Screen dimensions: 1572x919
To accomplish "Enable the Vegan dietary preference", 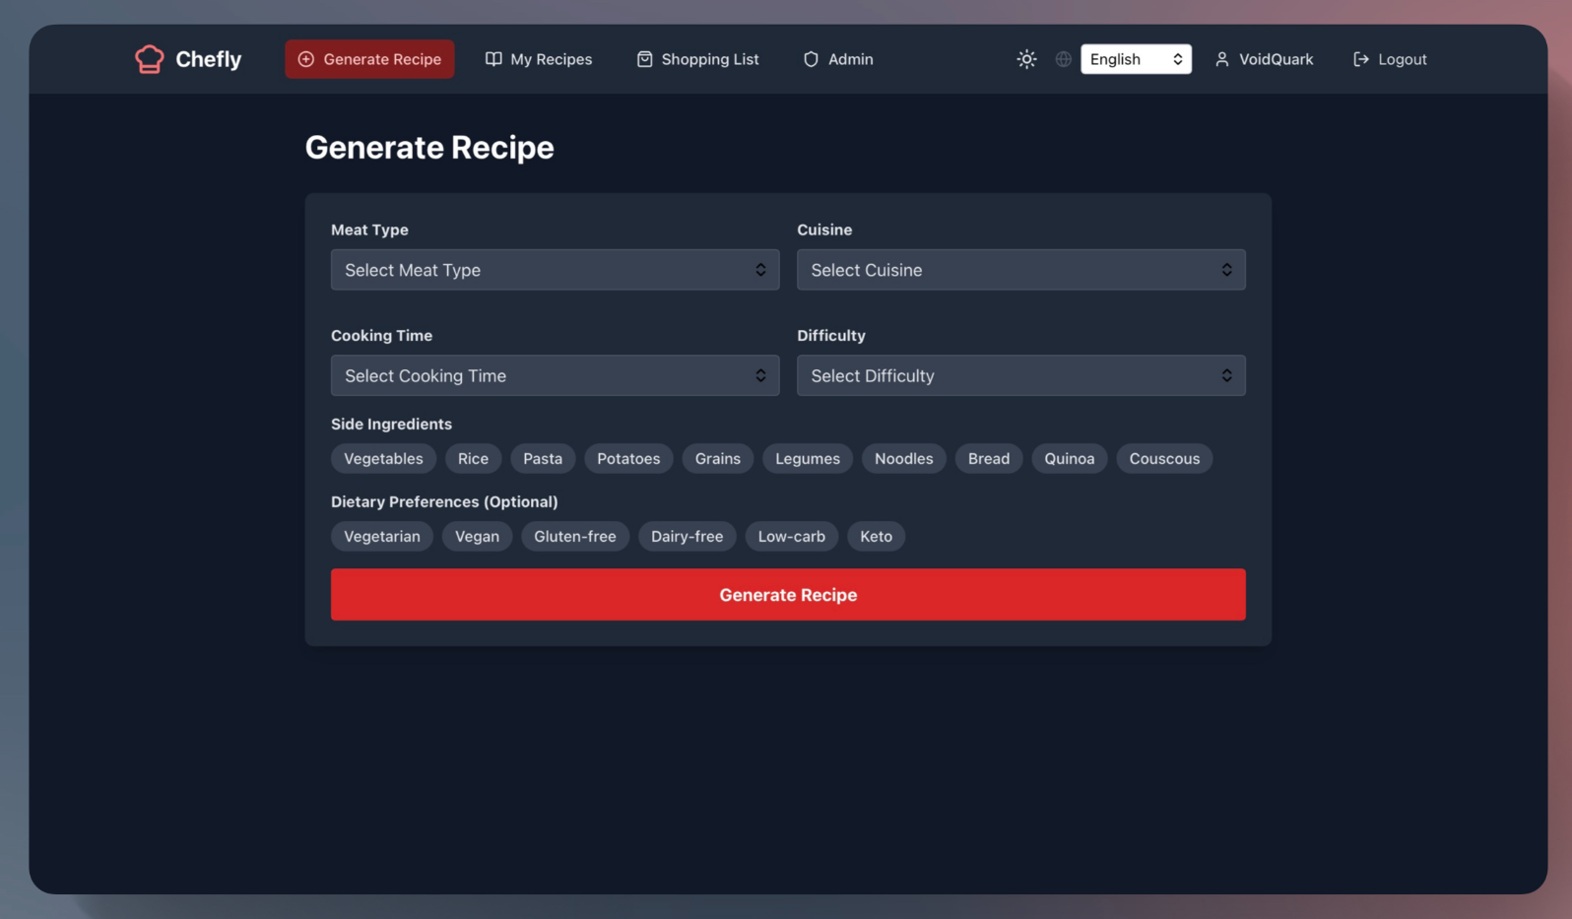I will pyautogui.click(x=477, y=536).
